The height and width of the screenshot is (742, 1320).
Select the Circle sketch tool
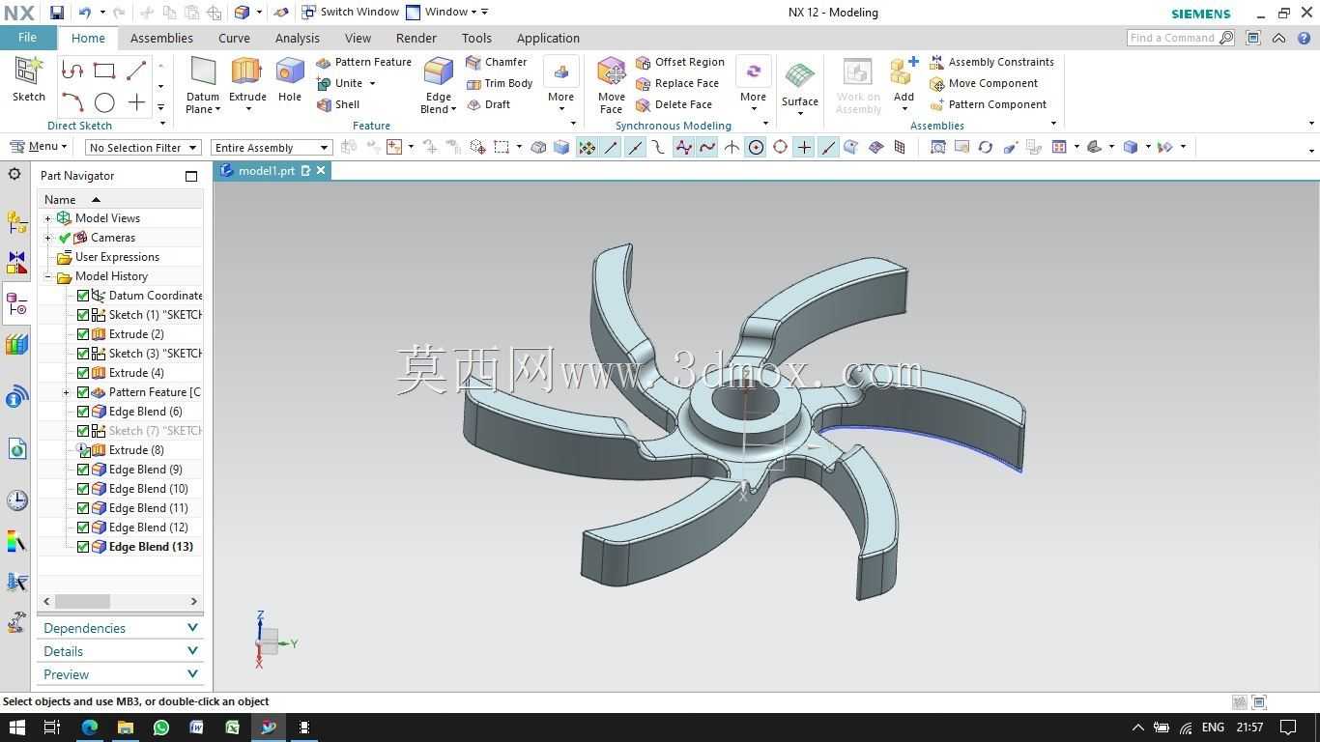click(x=104, y=102)
